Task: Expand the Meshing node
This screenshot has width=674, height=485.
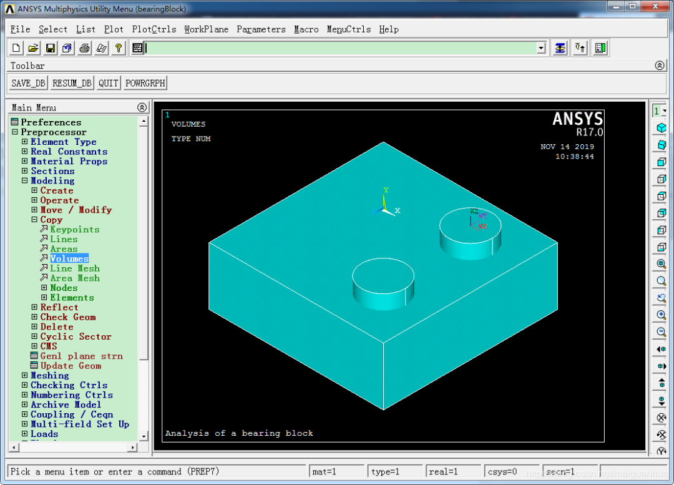Action: 24,375
